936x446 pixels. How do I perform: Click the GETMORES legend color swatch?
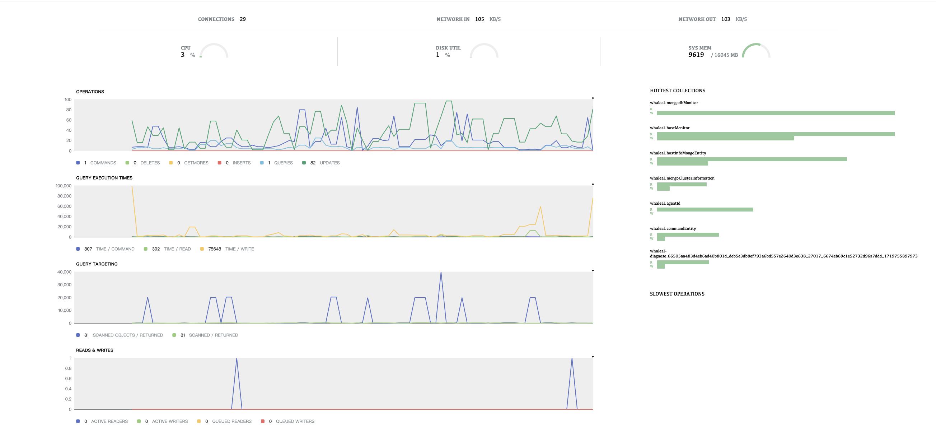pyautogui.click(x=171, y=163)
